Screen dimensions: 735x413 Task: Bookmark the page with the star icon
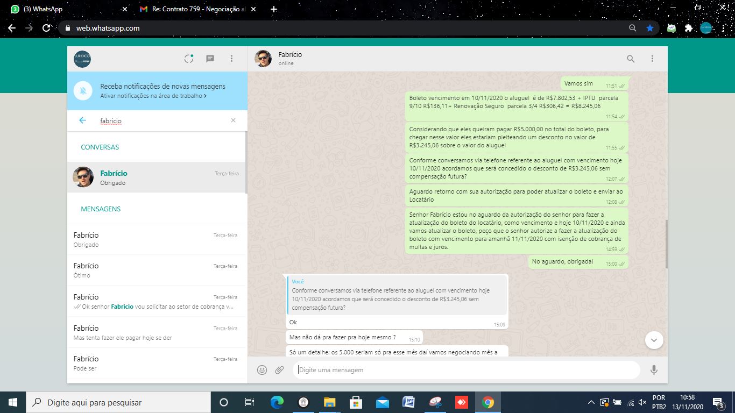click(x=650, y=28)
